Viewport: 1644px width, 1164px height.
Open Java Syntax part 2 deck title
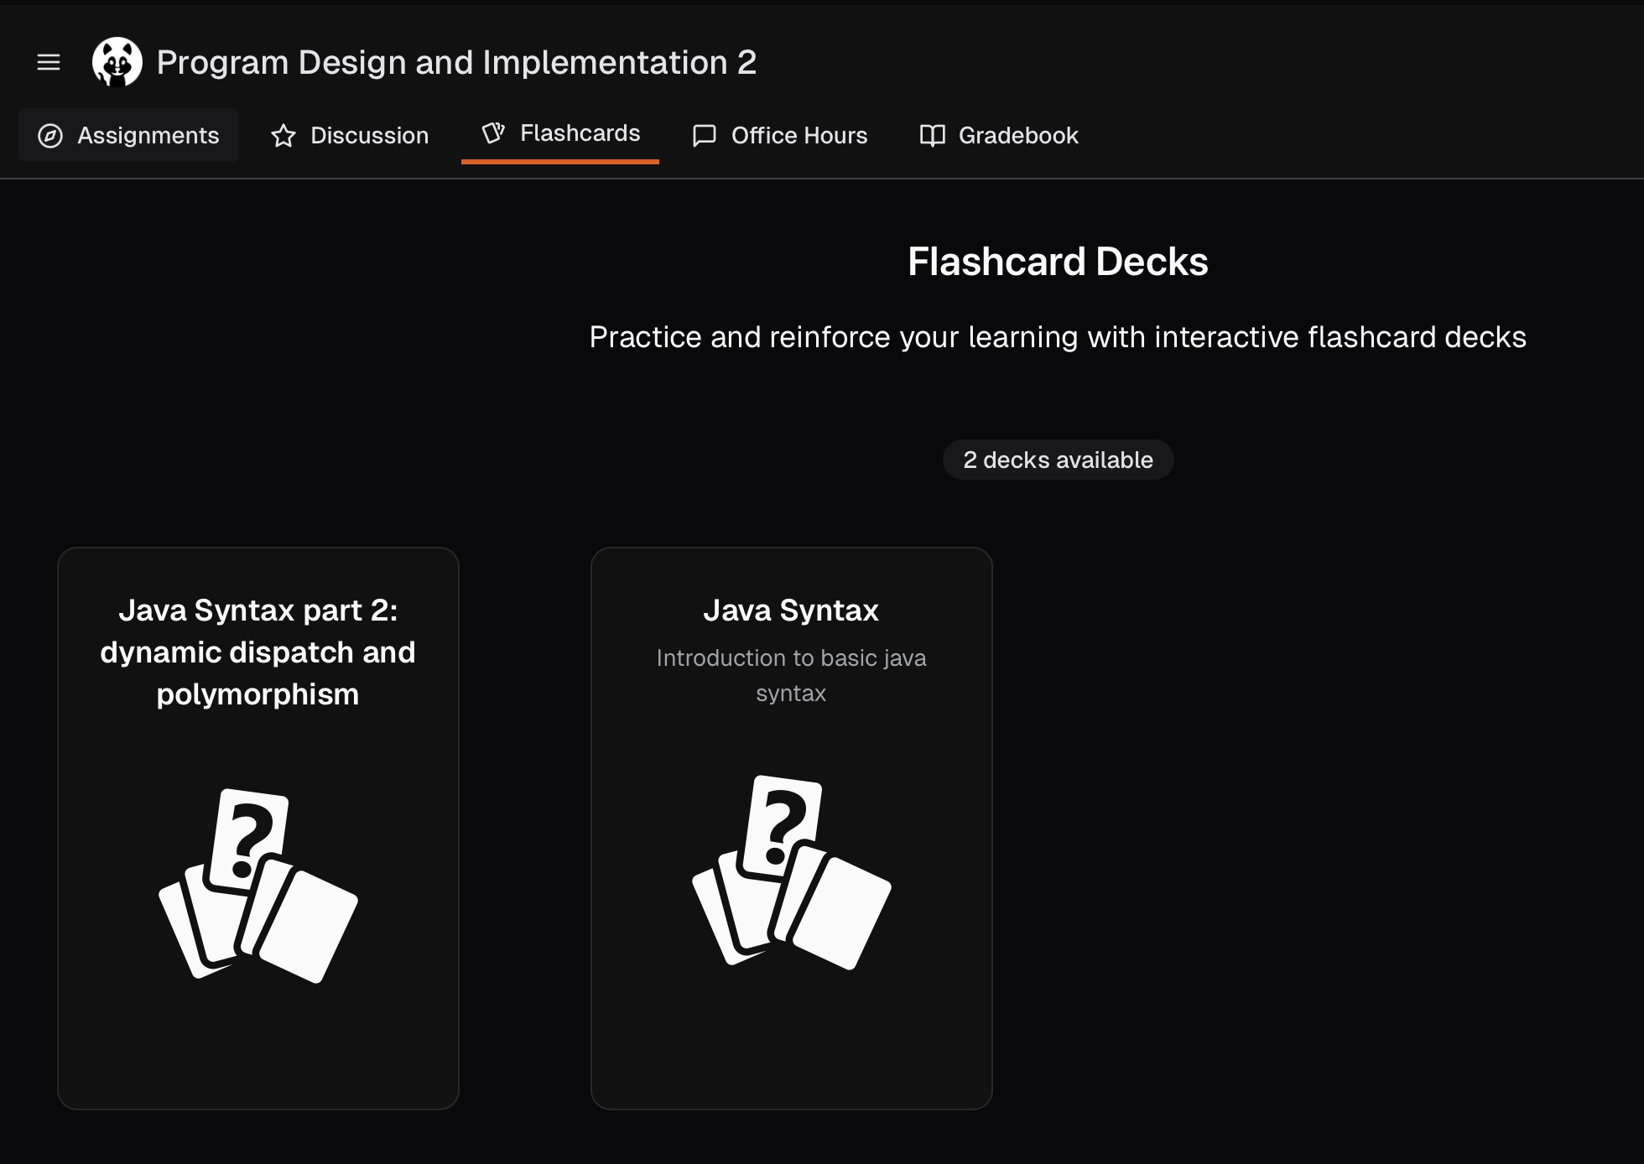258,652
